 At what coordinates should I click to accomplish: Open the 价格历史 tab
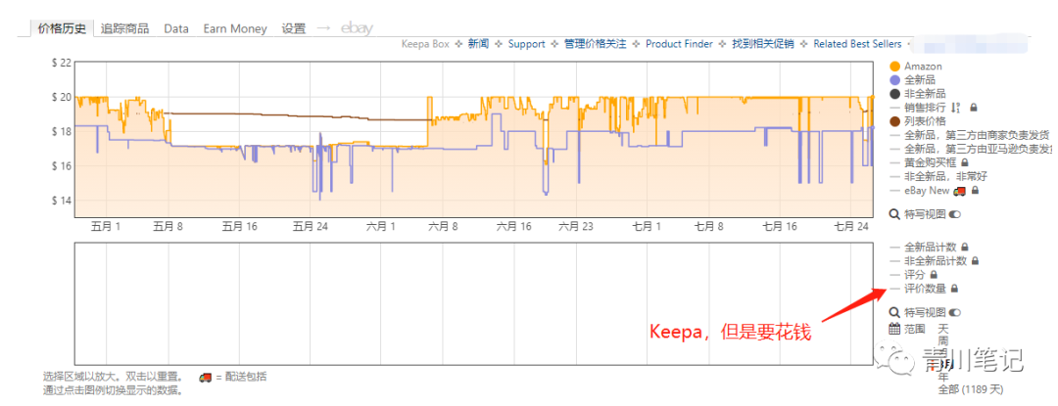point(62,28)
